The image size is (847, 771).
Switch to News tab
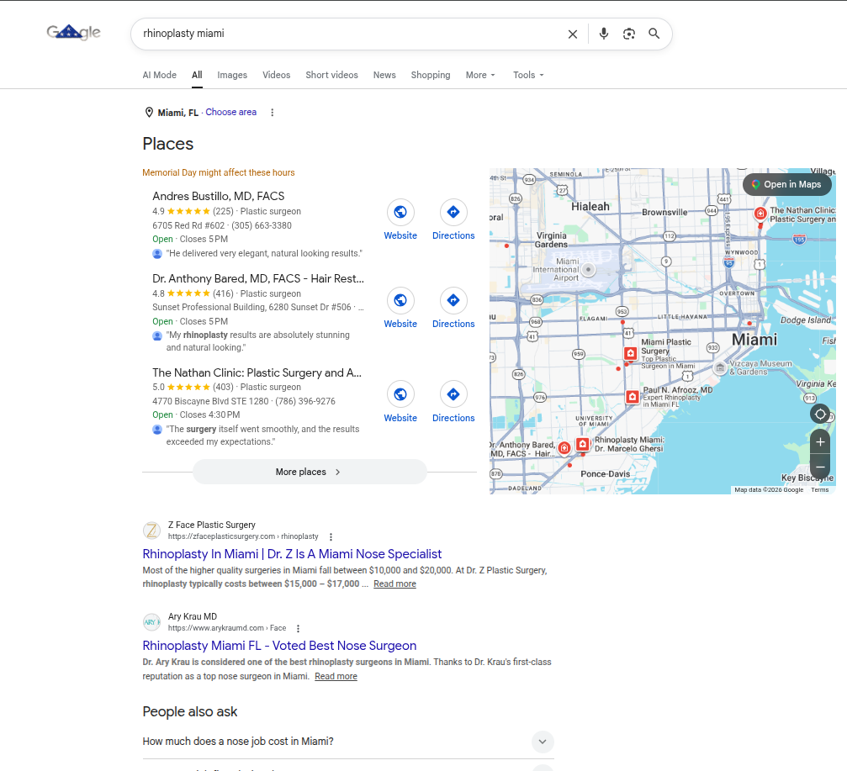click(x=384, y=75)
